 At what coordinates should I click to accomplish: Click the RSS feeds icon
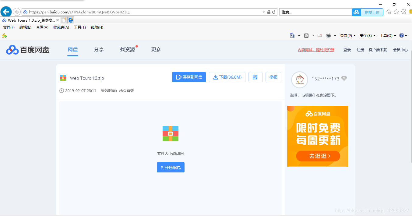coord(306,35)
